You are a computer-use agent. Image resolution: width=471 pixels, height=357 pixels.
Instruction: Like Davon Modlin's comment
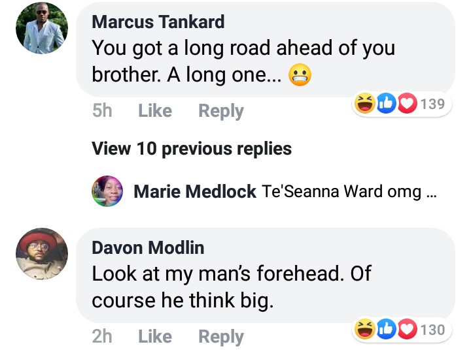tap(155, 336)
